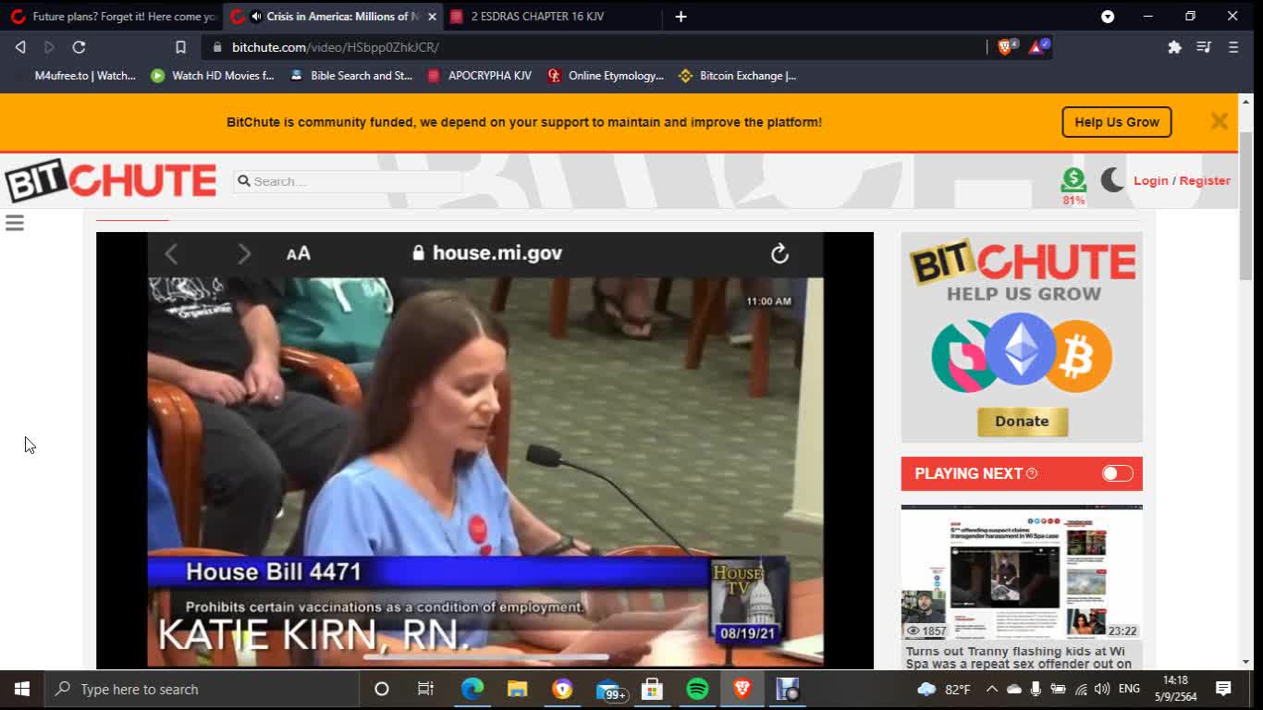Click the Login link
The height and width of the screenshot is (710, 1263).
(1151, 181)
